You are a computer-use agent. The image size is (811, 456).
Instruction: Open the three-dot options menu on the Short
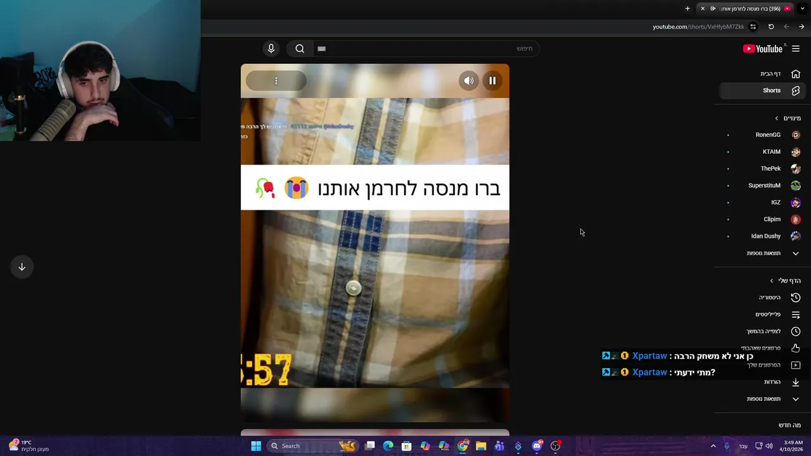[276, 80]
